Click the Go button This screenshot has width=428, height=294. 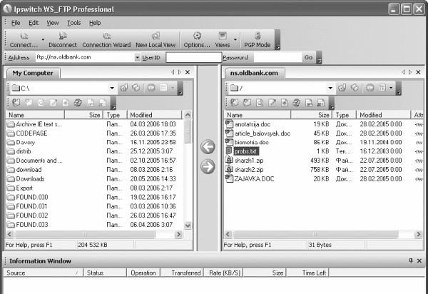point(308,57)
